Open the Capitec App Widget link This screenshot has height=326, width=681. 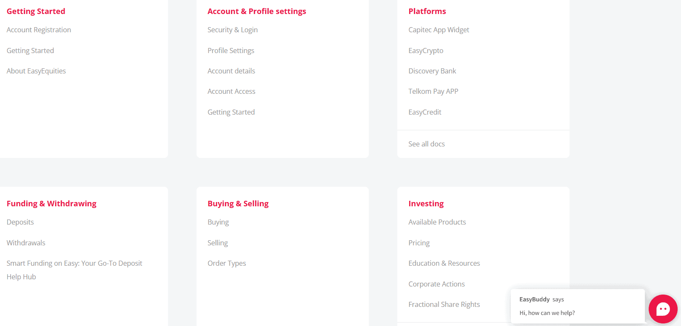439,30
